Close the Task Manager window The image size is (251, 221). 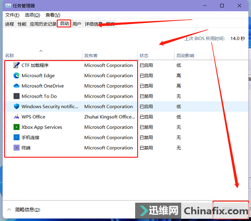[239, 5]
